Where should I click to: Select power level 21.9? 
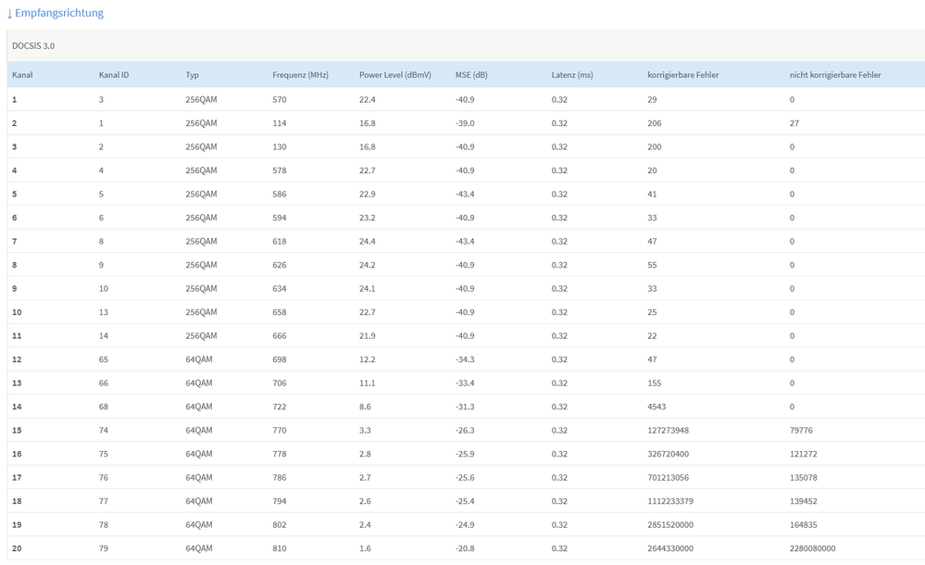pyautogui.click(x=368, y=336)
